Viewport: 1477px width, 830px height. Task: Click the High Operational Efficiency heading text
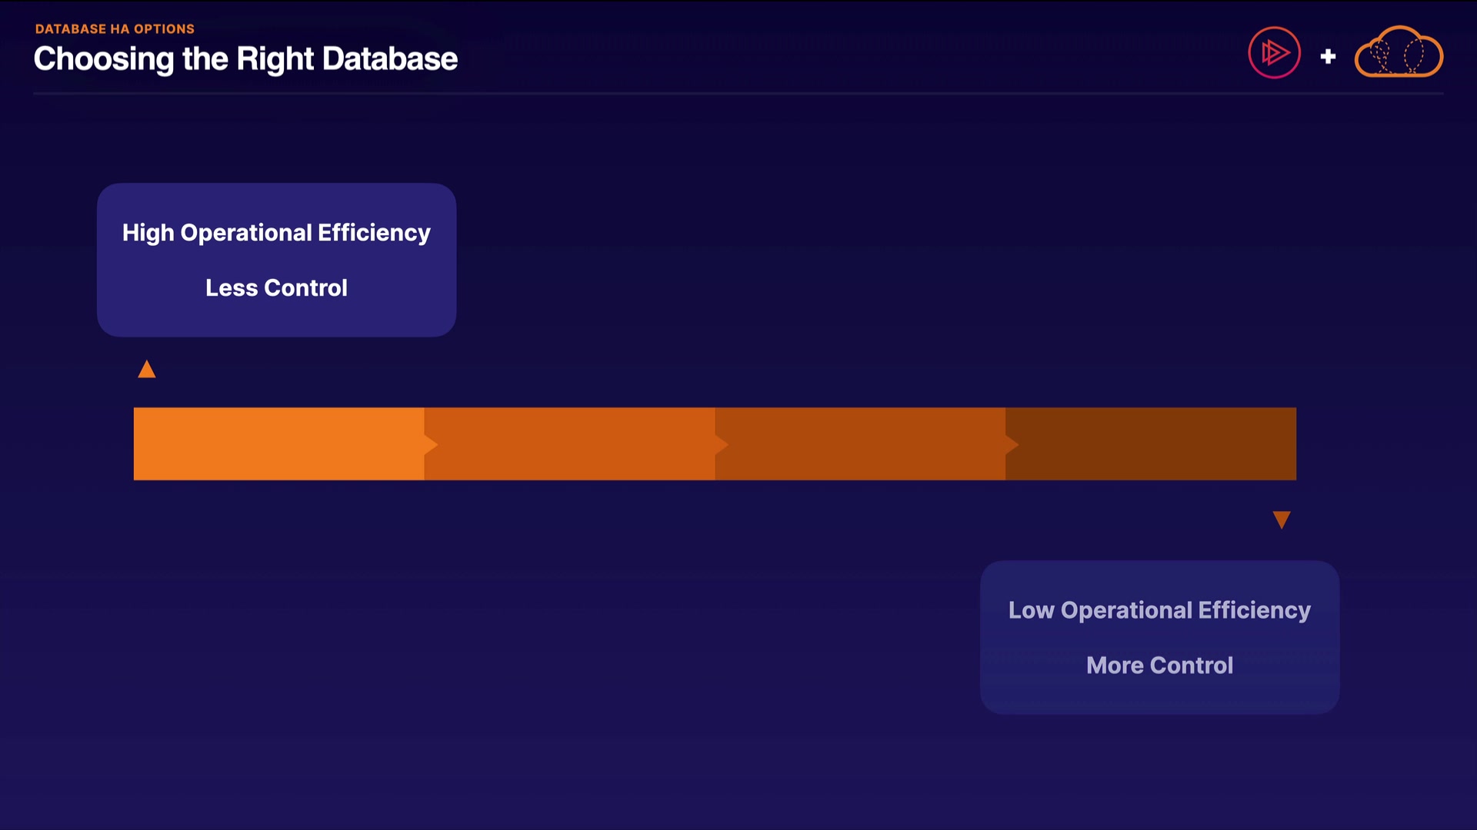[276, 232]
